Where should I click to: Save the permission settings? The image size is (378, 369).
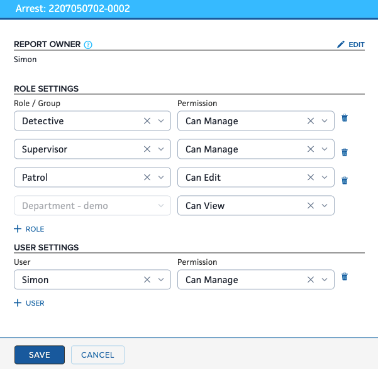39,355
